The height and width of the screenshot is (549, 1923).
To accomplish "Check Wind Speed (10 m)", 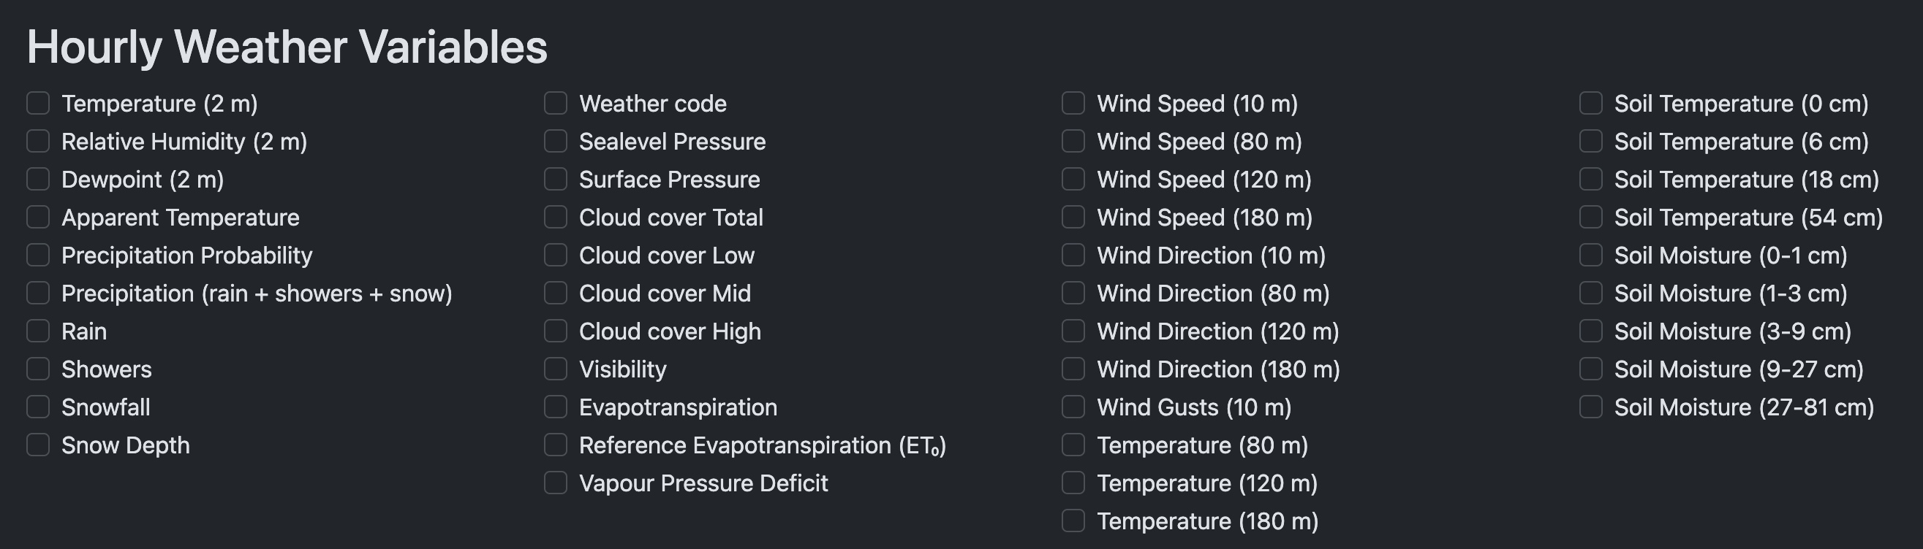I will pos(1073,104).
